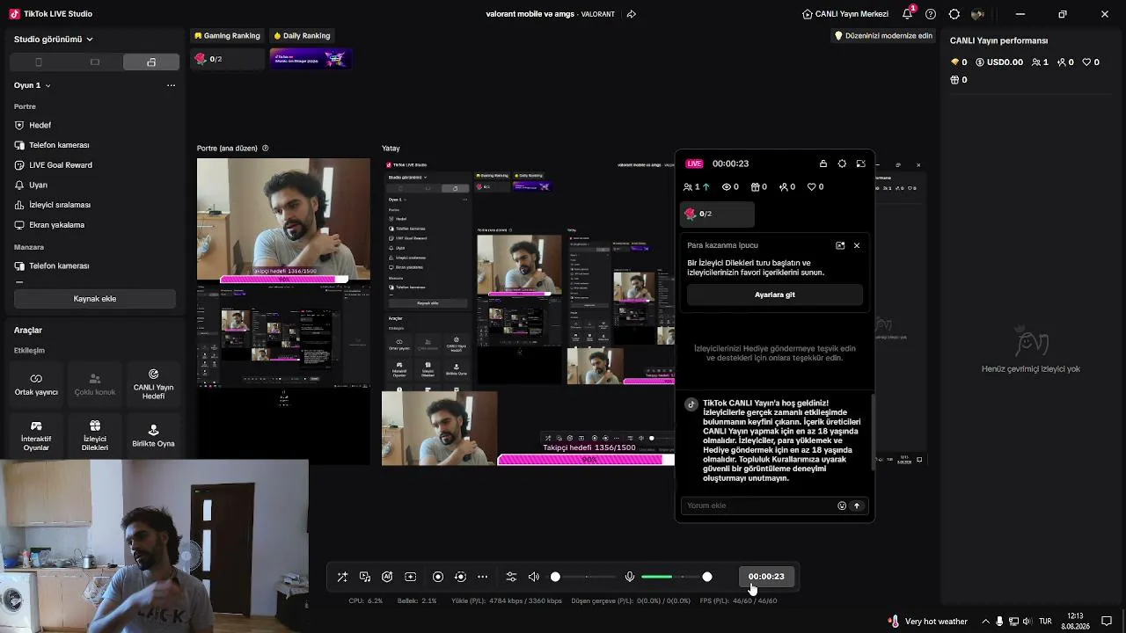Screen dimensions: 1126x633
Task: Click the rose gift goal 0/2 chip
Action: (228, 59)
